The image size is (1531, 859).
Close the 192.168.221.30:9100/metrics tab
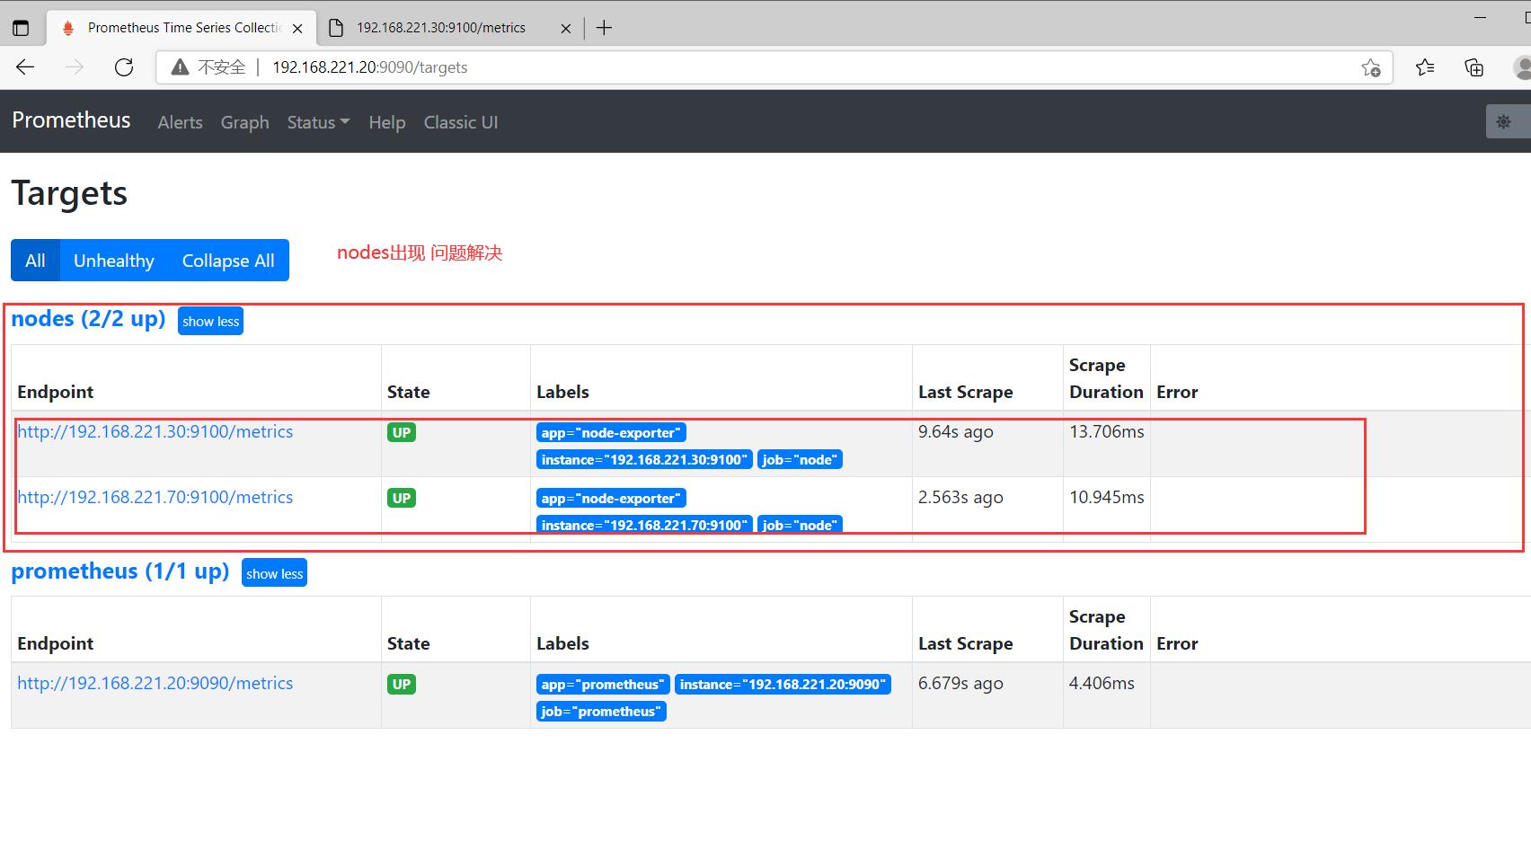565,28
